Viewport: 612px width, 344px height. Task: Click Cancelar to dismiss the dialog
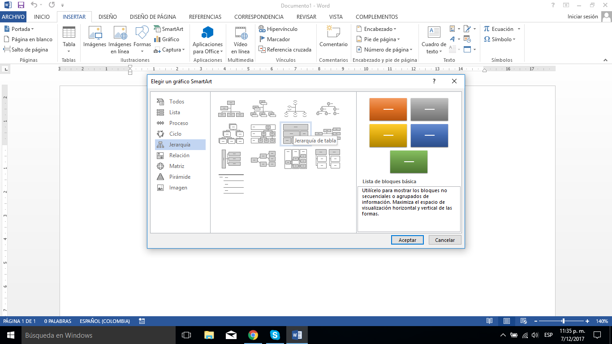[445, 240]
